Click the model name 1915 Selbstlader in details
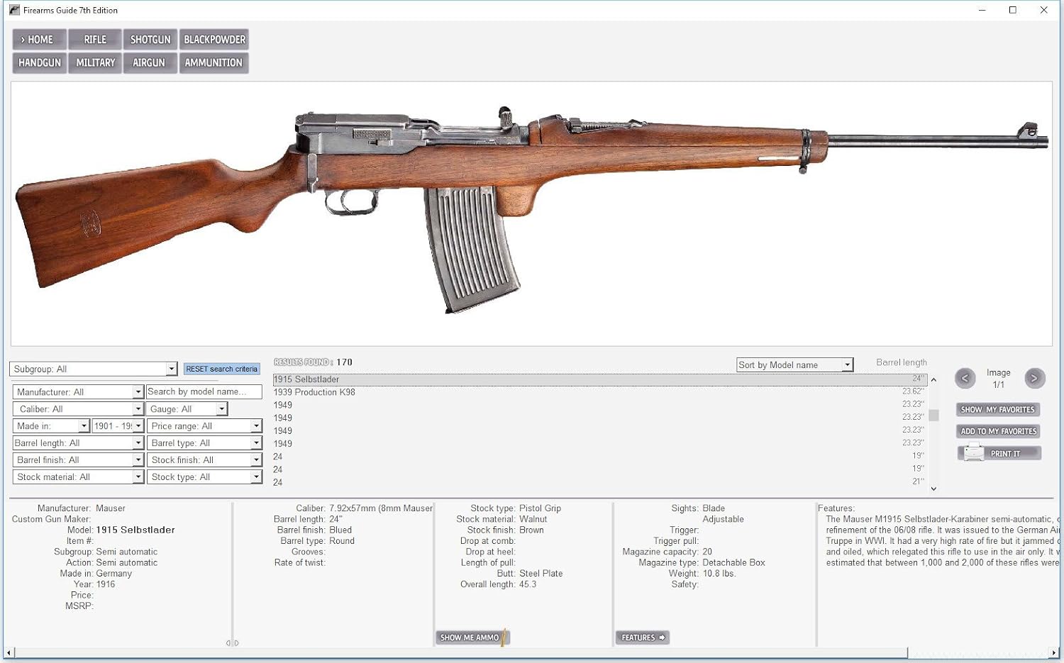 tap(135, 530)
